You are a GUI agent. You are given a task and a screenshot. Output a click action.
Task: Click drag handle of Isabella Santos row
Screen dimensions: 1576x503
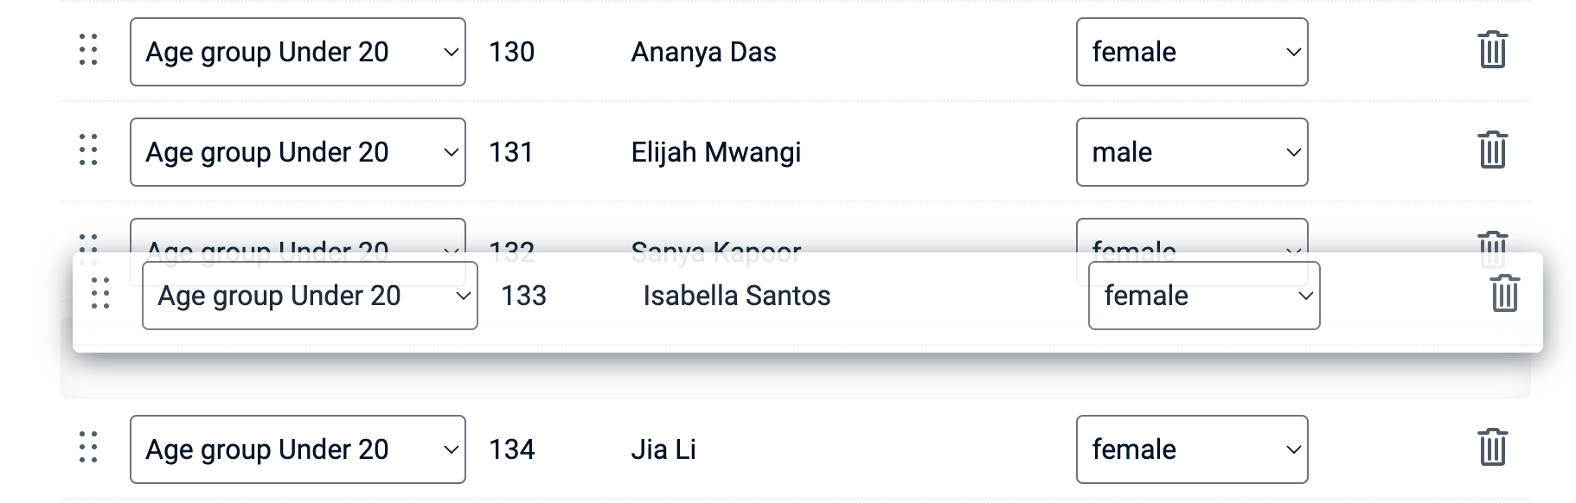(x=100, y=295)
